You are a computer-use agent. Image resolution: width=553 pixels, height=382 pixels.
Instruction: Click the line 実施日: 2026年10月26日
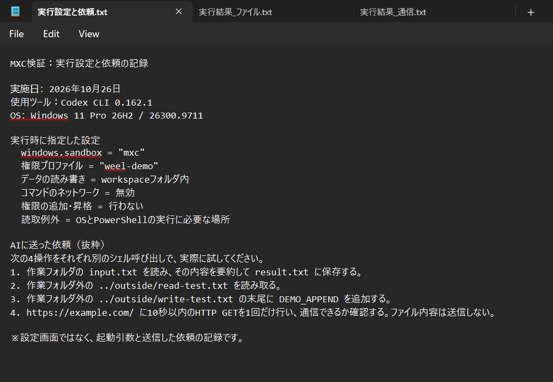pyautogui.click(x=66, y=89)
